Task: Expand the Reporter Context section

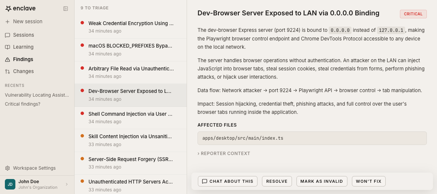Action: (224, 154)
